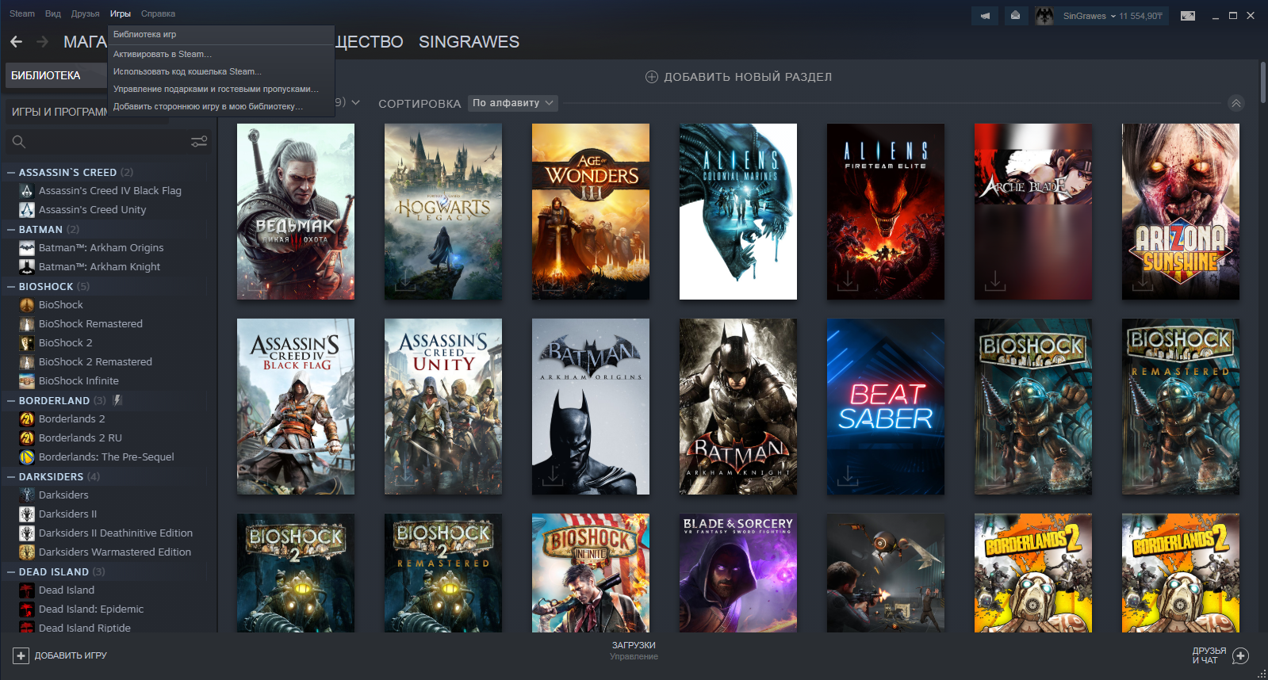Click download arrow on Beat Saber cover
1268x680 pixels.
[x=848, y=476]
